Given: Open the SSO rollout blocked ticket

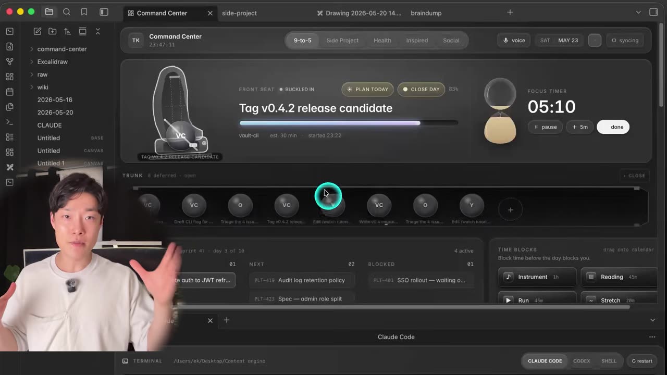Looking at the screenshot, I should pyautogui.click(x=421, y=280).
